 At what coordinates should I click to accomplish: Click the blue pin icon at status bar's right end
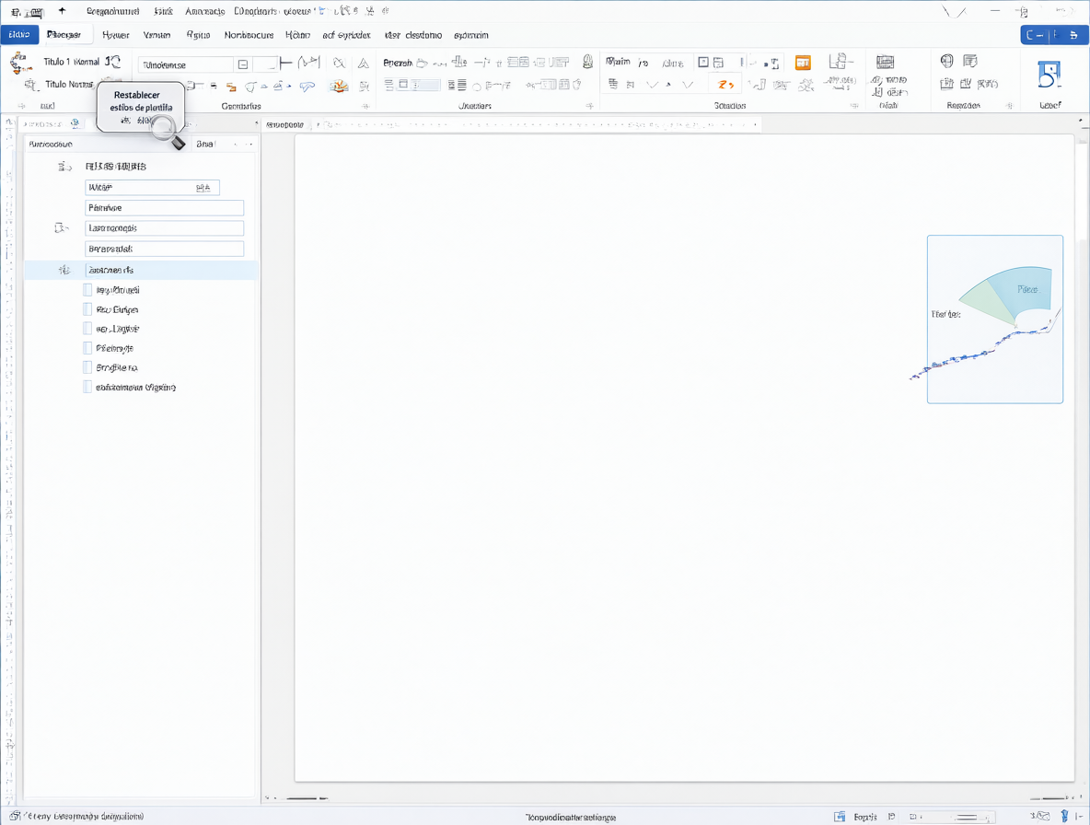click(x=1064, y=816)
